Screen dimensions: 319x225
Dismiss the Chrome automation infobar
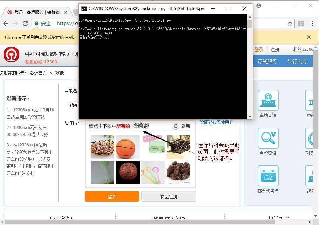click(x=308, y=37)
